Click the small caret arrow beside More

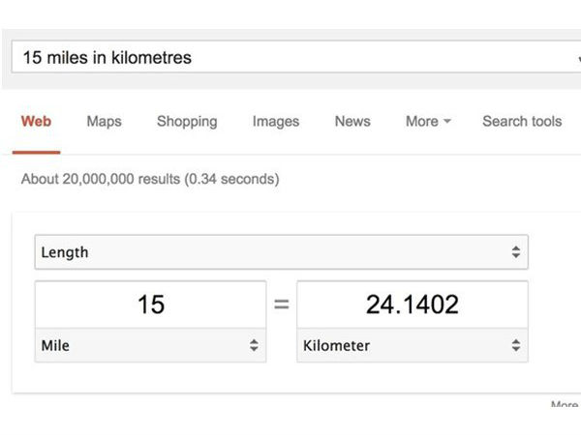point(447,123)
